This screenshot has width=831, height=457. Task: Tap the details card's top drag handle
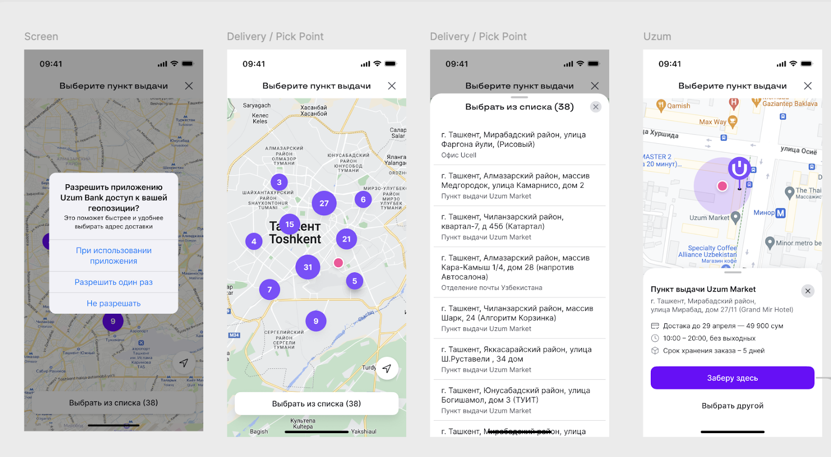tap(732, 272)
